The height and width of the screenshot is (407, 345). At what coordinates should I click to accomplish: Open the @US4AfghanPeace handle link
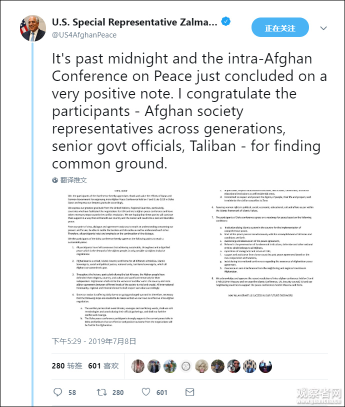84,35
